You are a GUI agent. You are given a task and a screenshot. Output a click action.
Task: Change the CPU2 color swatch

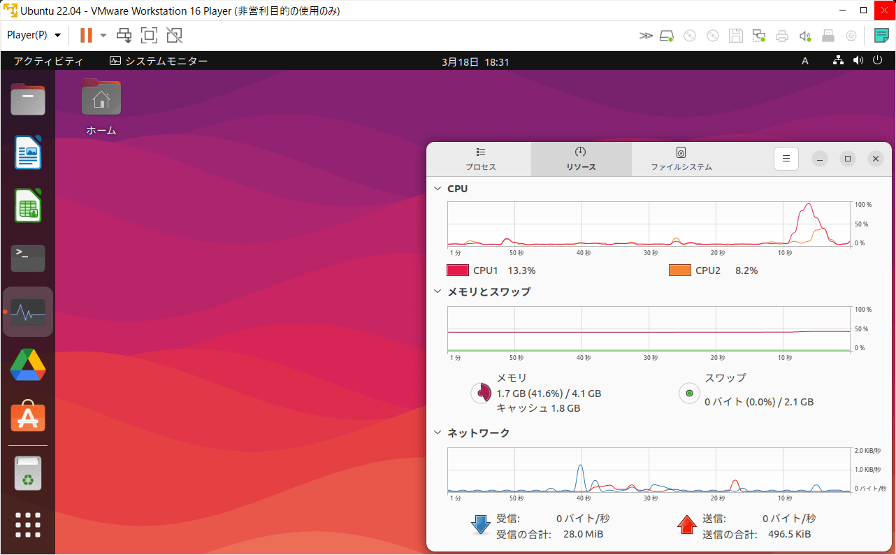(680, 271)
